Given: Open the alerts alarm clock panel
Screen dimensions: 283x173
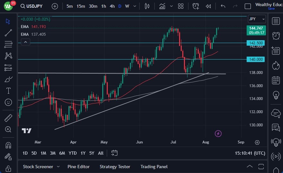Looking at the screenshot, I should (x=276, y=36).
